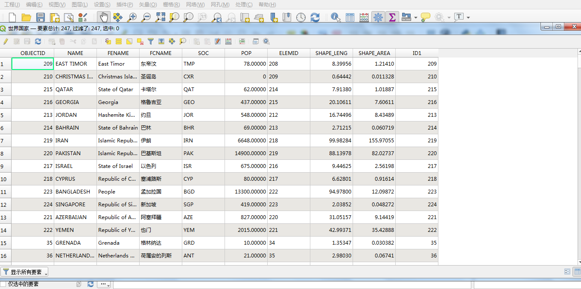This screenshot has width=581, height=289.
Task: Select row 7 header for IRAN
Action: tap(6, 141)
